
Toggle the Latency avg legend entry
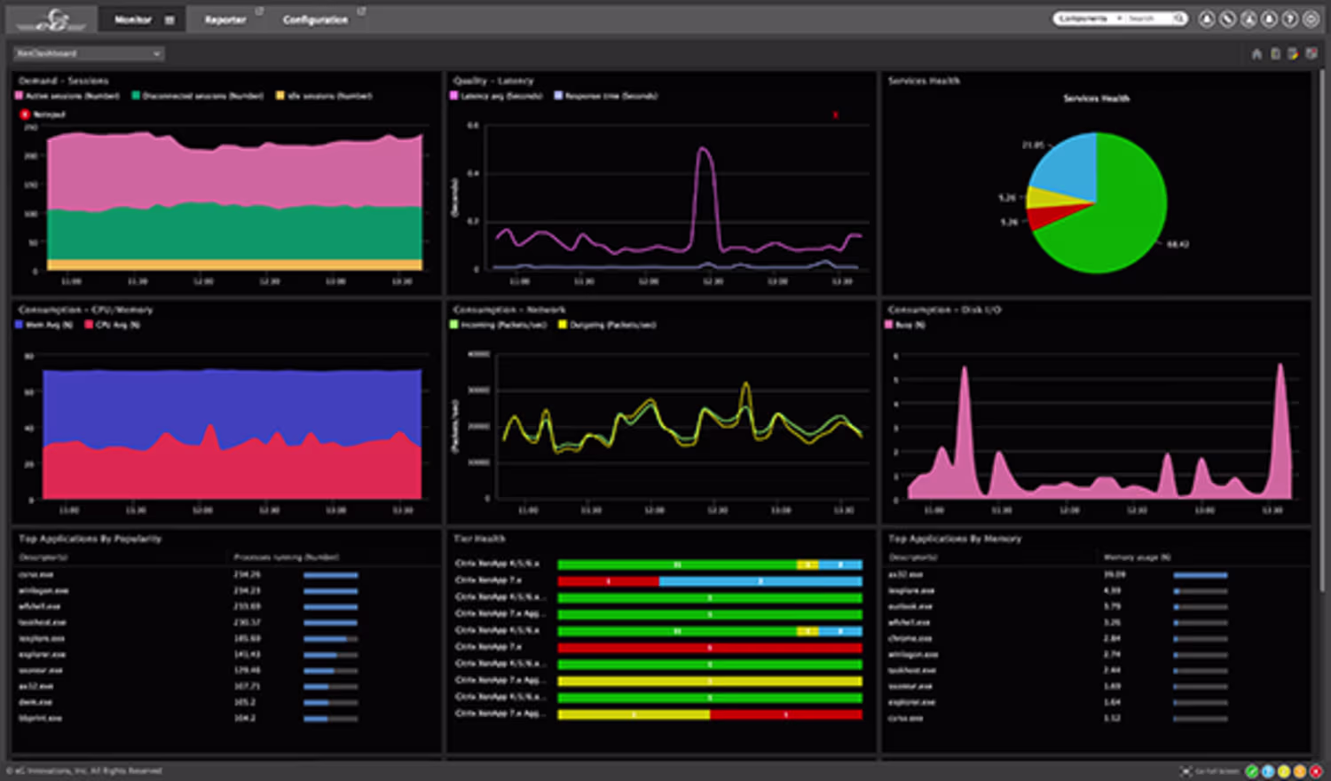coord(496,96)
